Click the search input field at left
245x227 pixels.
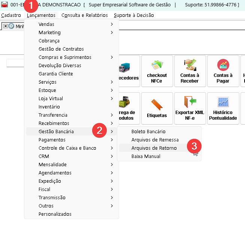pos(15,63)
